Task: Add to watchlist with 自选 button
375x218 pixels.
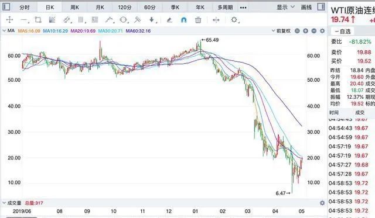Action: (342, 31)
